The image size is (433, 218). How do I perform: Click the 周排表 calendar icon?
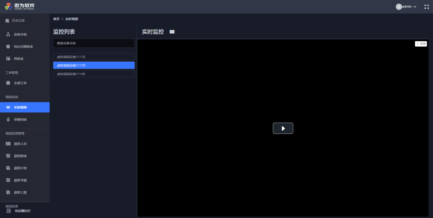click(x=8, y=59)
